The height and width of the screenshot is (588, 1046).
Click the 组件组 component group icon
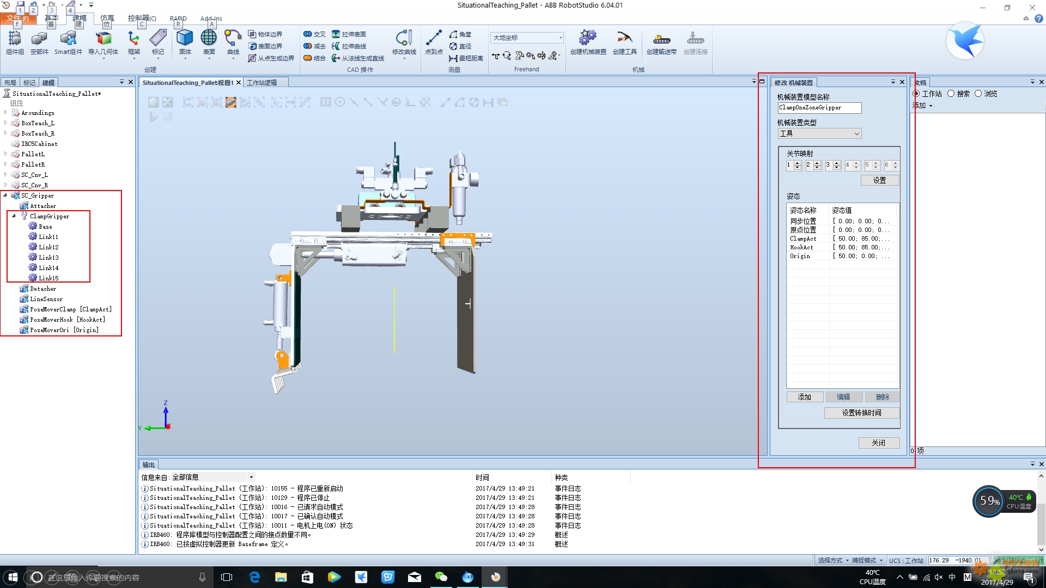point(15,42)
